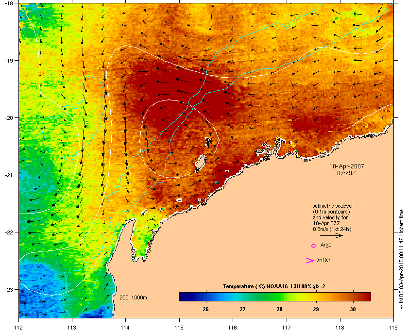The image size is (408, 330).
Task: Click colour bar tick label "26"
Action: [205, 309]
